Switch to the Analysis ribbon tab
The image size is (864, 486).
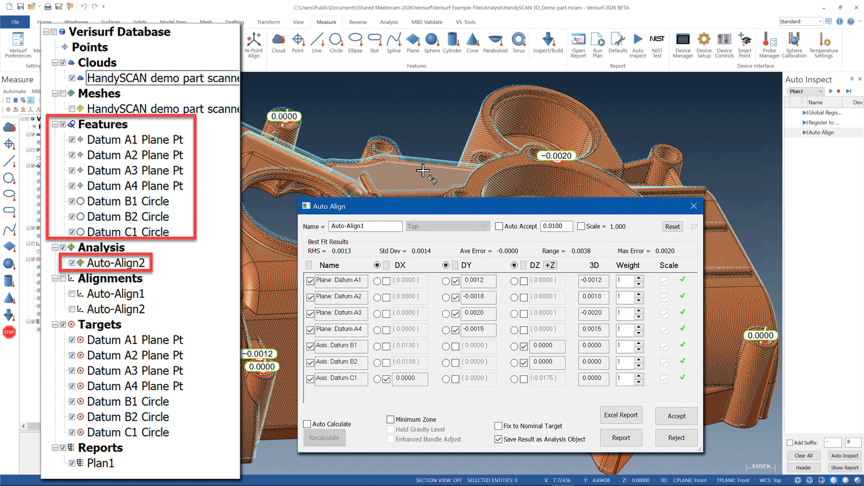[389, 22]
